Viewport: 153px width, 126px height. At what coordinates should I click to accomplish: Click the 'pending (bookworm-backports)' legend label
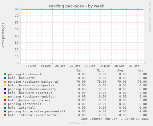[x=34, y=82]
